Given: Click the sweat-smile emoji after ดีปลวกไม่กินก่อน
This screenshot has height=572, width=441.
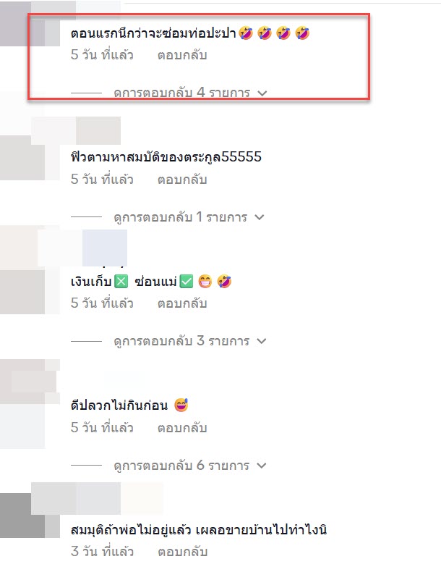Looking at the screenshot, I should [181, 405].
